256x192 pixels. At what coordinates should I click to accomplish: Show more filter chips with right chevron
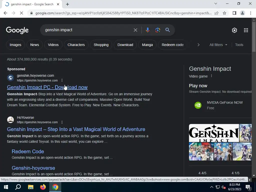(x=198, y=45)
